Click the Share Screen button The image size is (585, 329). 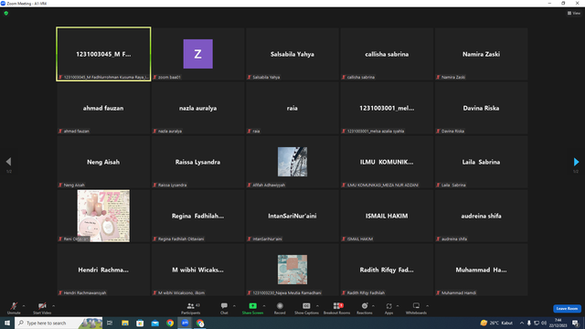pyautogui.click(x=252, y=308)
